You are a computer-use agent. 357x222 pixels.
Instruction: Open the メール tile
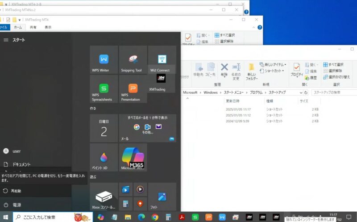(x=148, y=128)
